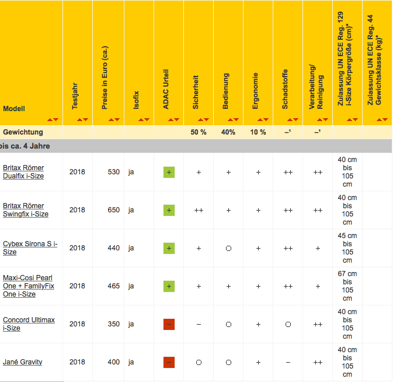The width and height of the screenshot is (393, 382).
Task: Click price '440' in Cybex Sirona row
Action: point(114,248)
